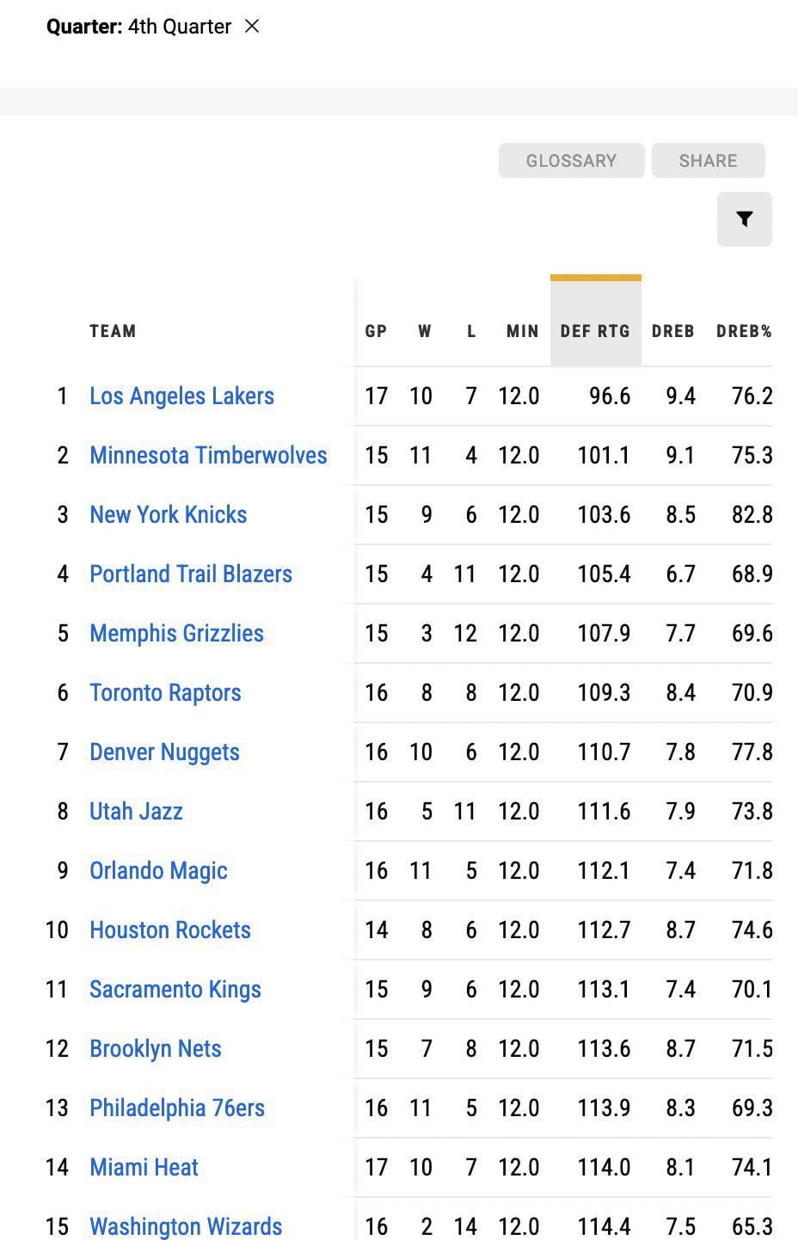Visit the Denver Nuggets team page
The width and height of the screenshot is (798, 1240).
click(164, 752)
